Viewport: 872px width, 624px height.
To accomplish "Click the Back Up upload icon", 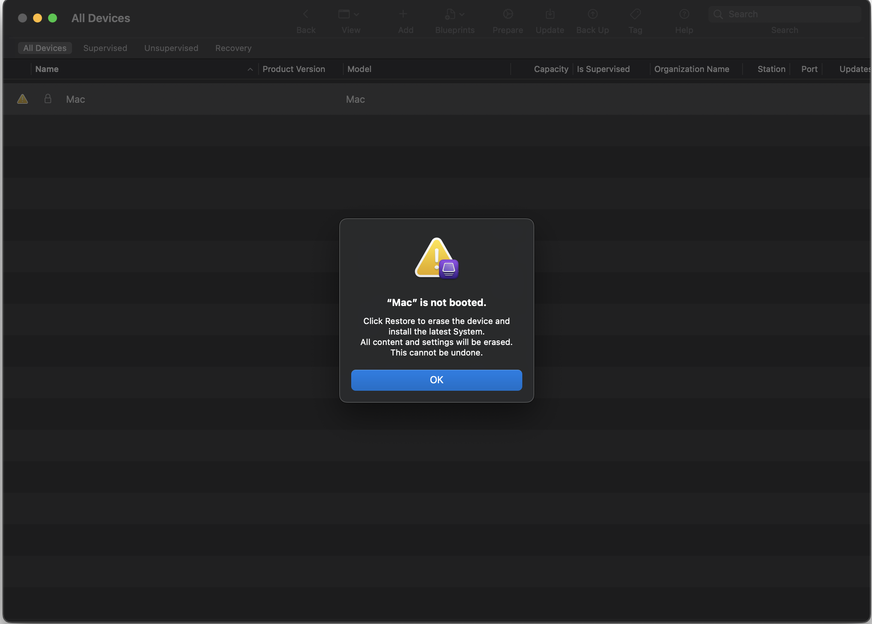I will click(x=592, y=15).
